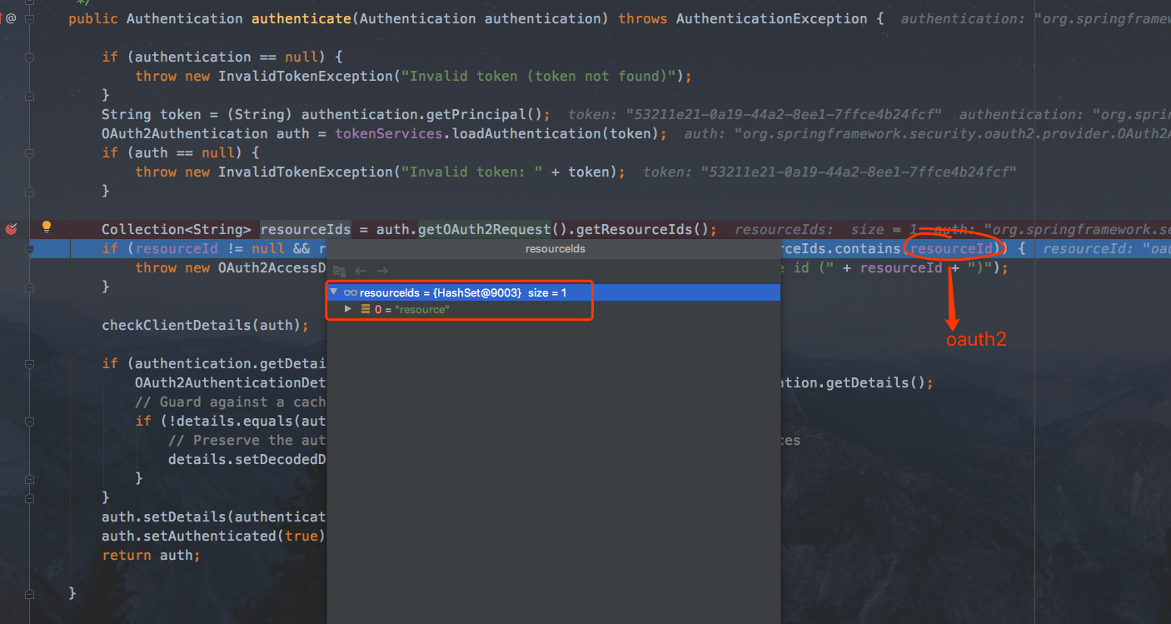The image size is (1171, 624).
Task: Click OAuth2AccessD exception name after throw new
Action: pyautogui.click(x=272, y=267)
